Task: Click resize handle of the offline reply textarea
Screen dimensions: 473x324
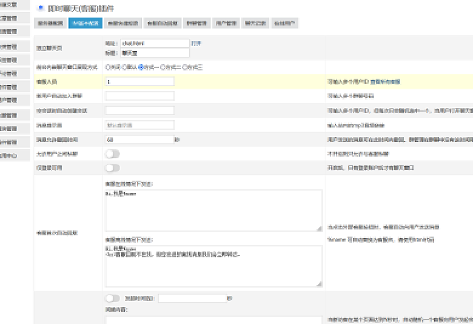Action: click(x=319, y=284)
